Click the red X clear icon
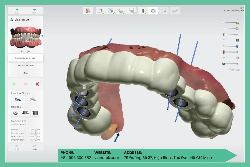 tap(37, 84)
